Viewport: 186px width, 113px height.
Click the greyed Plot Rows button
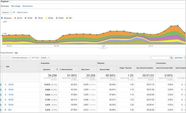click(6, 58)
